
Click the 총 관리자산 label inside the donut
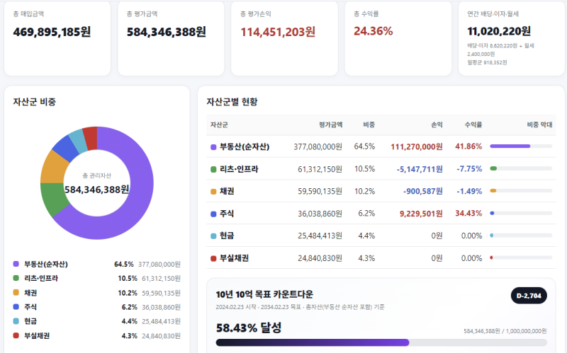[96, 175]
